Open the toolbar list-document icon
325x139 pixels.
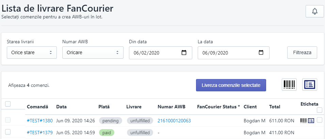310,84
